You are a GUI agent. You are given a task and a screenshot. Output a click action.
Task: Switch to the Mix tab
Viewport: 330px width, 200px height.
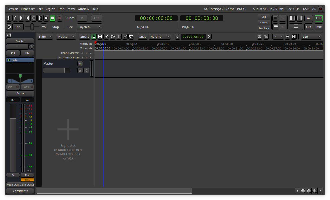319,27
